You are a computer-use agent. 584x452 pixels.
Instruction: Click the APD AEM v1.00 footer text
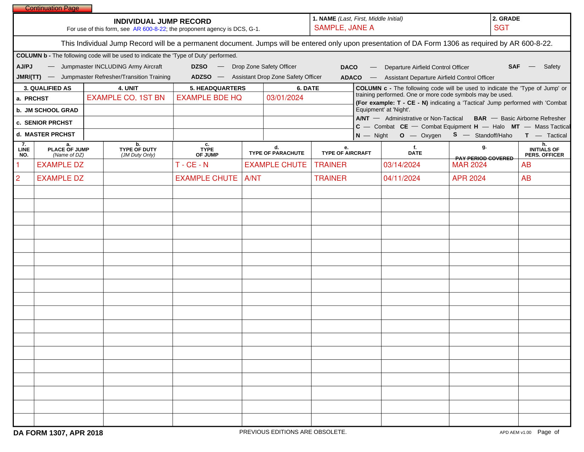point(516,432)
